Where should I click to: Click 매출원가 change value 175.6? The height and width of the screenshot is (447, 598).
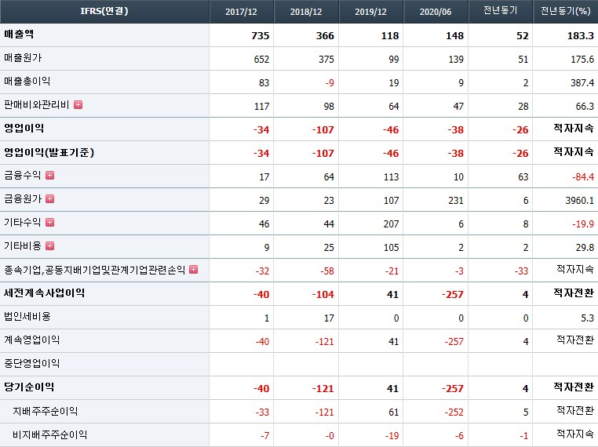click(582, 60)
